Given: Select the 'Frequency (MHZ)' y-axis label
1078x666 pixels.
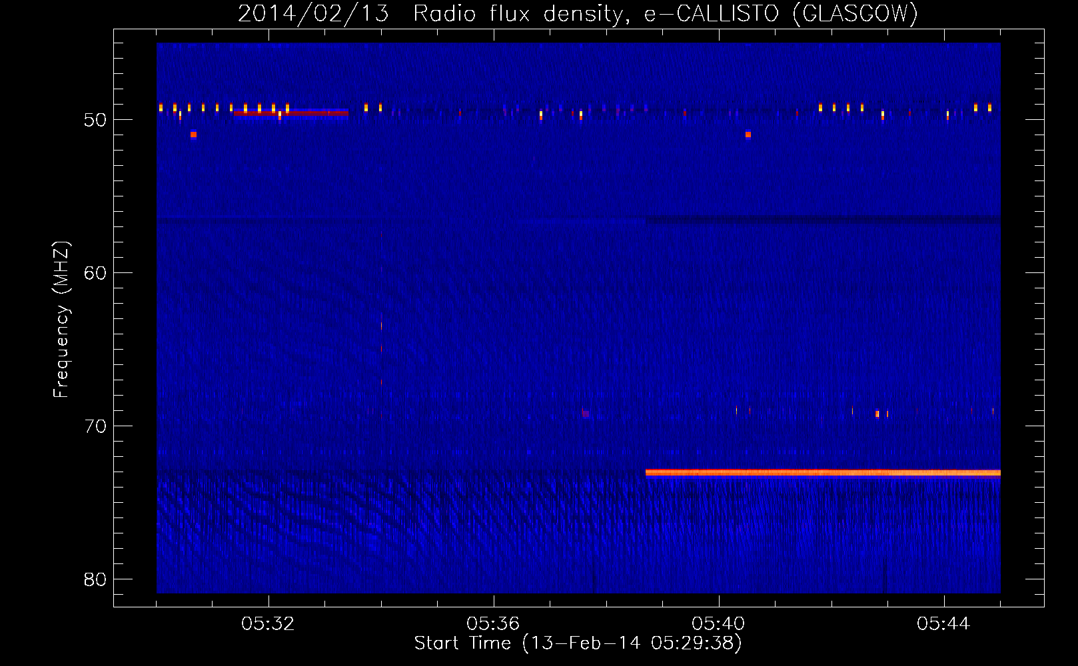Looking at the screenshot, I should 61,320.
